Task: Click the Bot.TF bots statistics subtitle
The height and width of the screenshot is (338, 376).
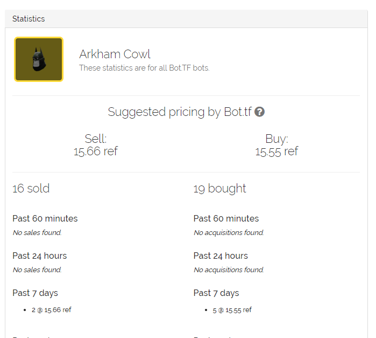Action: 144,68
